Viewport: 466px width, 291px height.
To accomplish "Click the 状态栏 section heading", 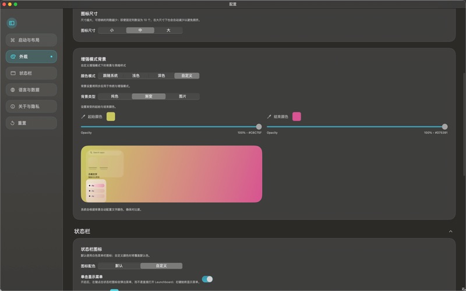I will pyautogui.click(x=82, y=231).
